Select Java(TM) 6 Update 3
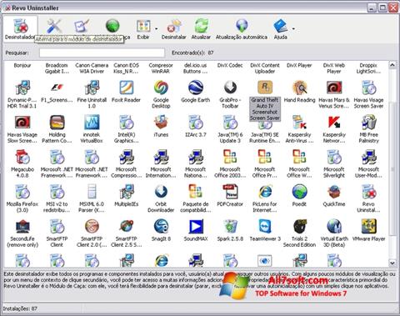Viewport: 400px width, 316px height. pyautogui.click(x=230, y=129)
